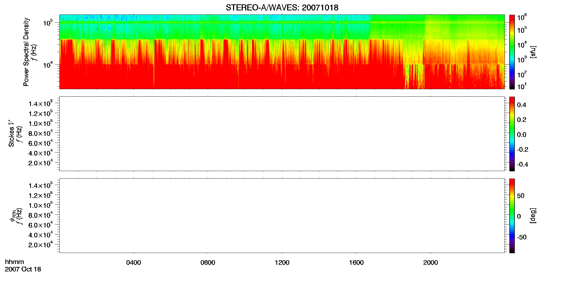The width and height of the screenshot is (564, 290).
Task: Click the Power Spectral Density spectrogram plot
Action: pyautogui.click(x=282, y=52)
